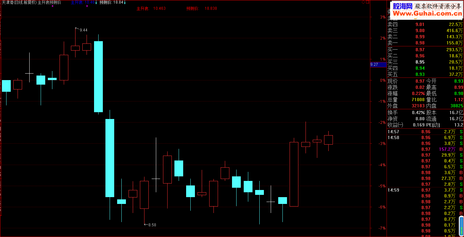Click the 外盘 32183 value
464x237 pixels.
[x=418, y=106]
